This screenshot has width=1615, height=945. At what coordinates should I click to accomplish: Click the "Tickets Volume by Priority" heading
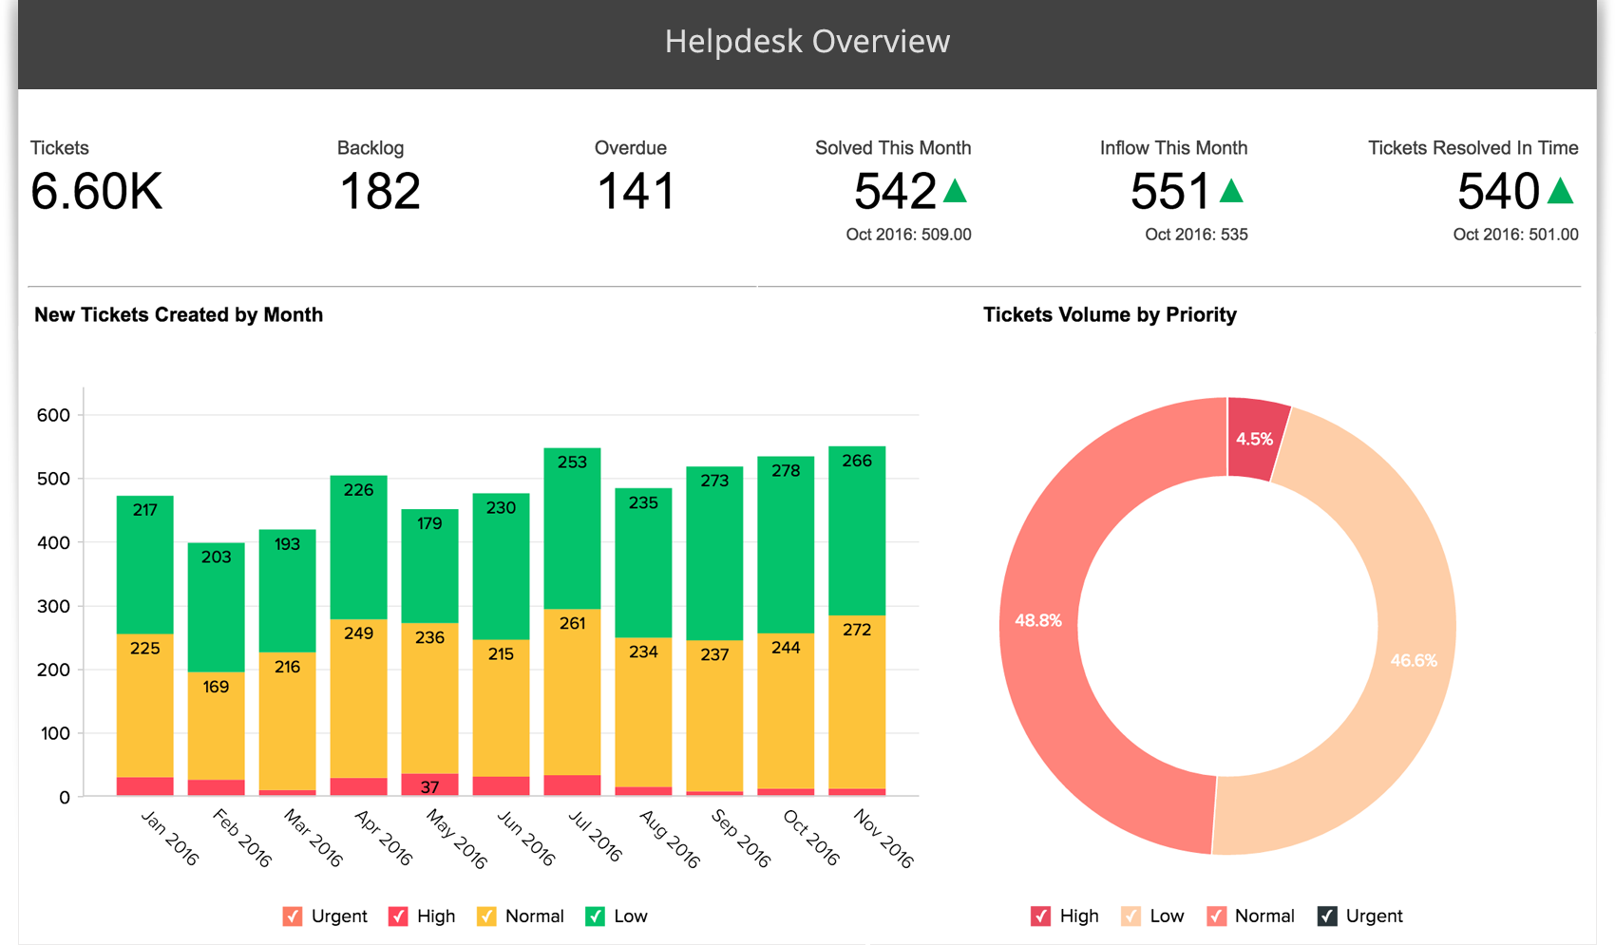tap(1110, 314)
